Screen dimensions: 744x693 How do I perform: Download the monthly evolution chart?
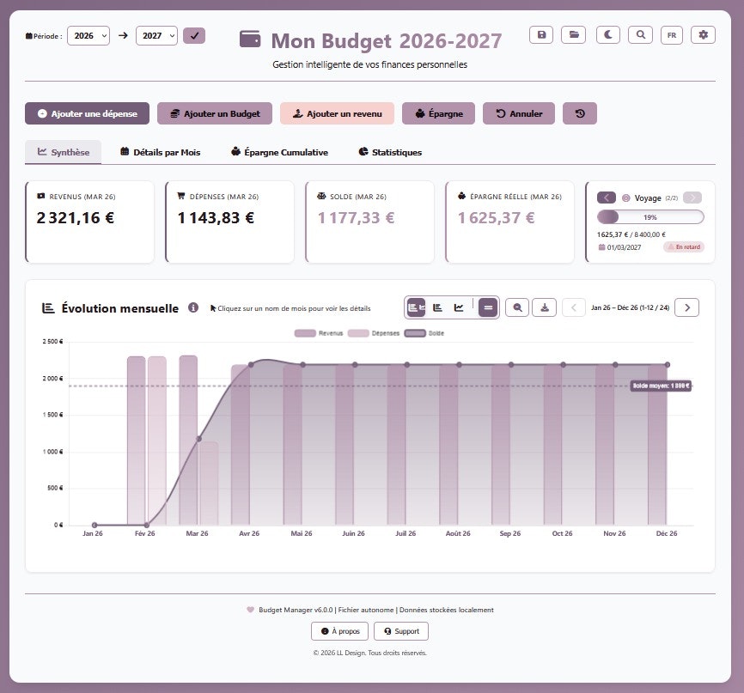[544, 307]
